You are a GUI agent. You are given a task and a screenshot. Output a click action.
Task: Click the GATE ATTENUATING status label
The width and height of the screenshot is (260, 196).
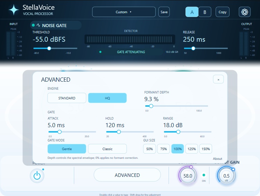click(x=131, y=52)
